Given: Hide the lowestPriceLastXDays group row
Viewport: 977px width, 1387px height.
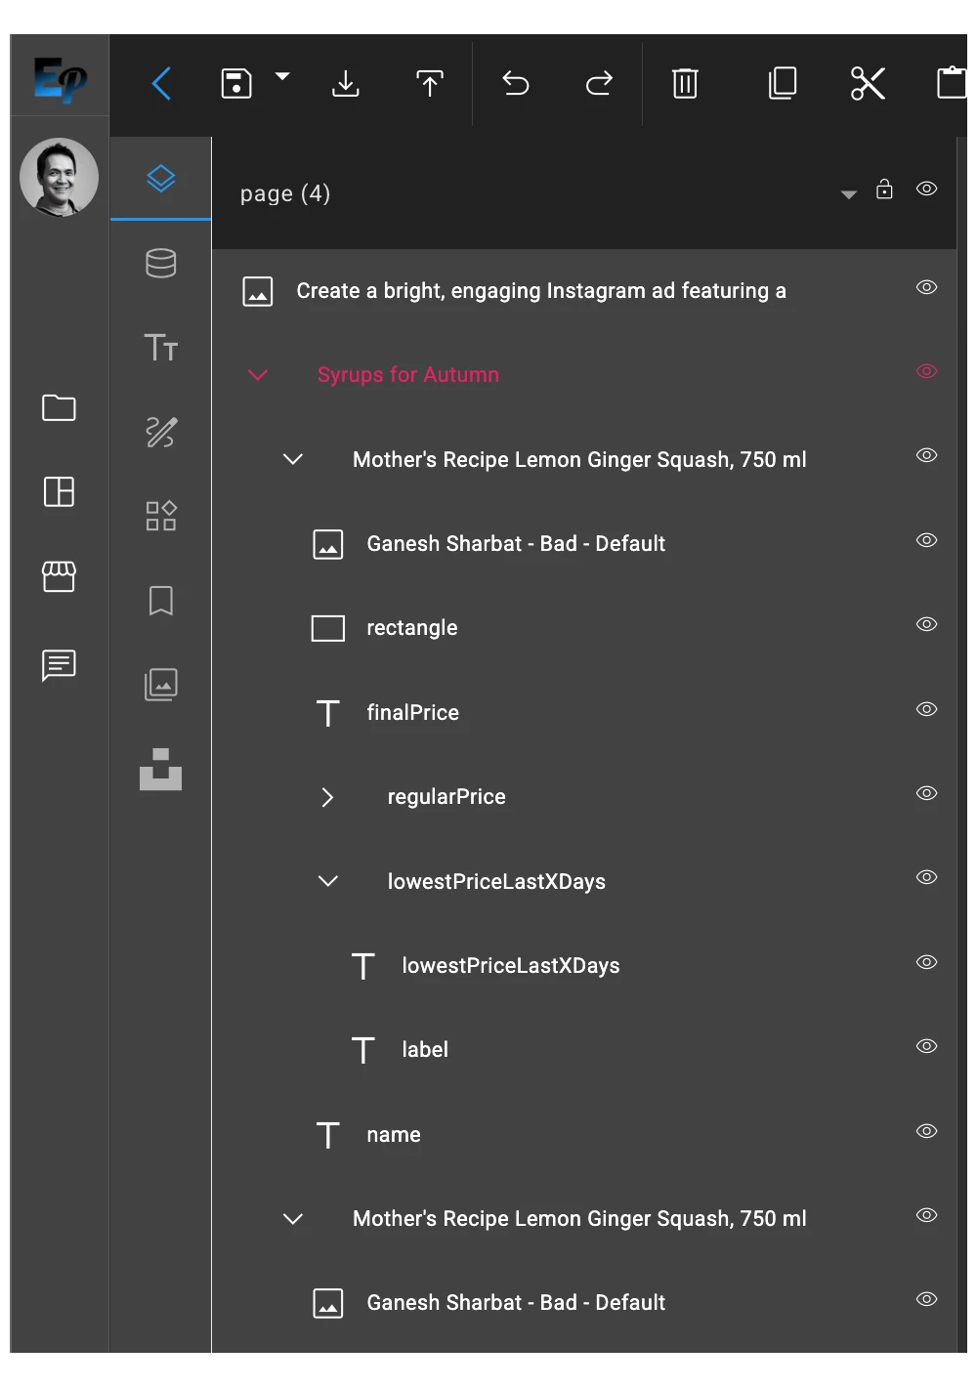Looking at the screenshot, I should (x=927, y=877).
